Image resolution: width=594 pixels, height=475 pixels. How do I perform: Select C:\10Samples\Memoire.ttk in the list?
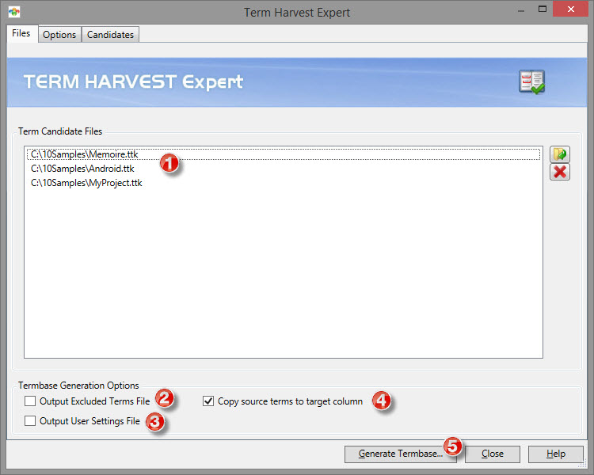tap(284, 154)
